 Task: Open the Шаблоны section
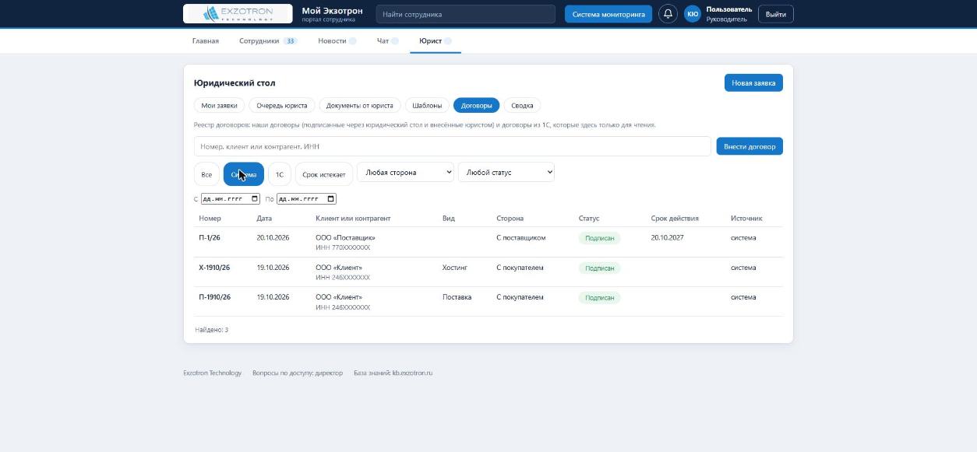click(x=427, y=105)
